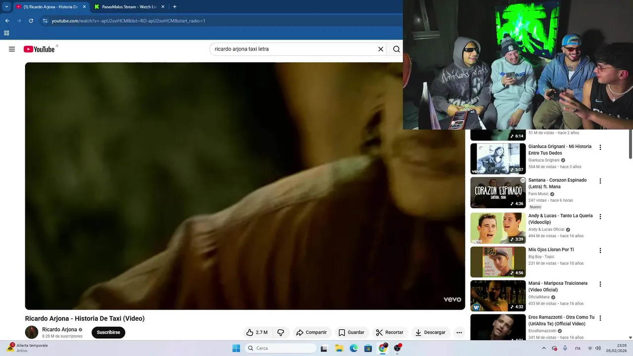The image size is (633, 356).
Task: Open Task View in taskbar
Action: click(x=324, y=348)
